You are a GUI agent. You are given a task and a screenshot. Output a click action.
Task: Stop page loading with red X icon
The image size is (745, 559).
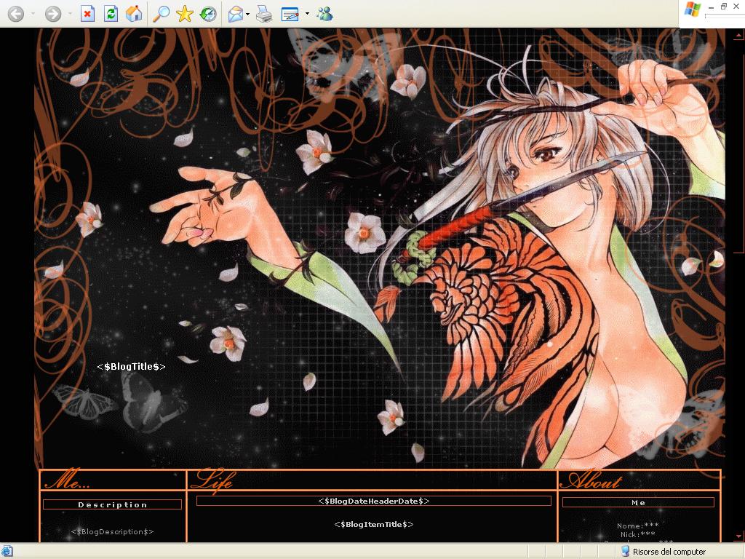[87, 14]
